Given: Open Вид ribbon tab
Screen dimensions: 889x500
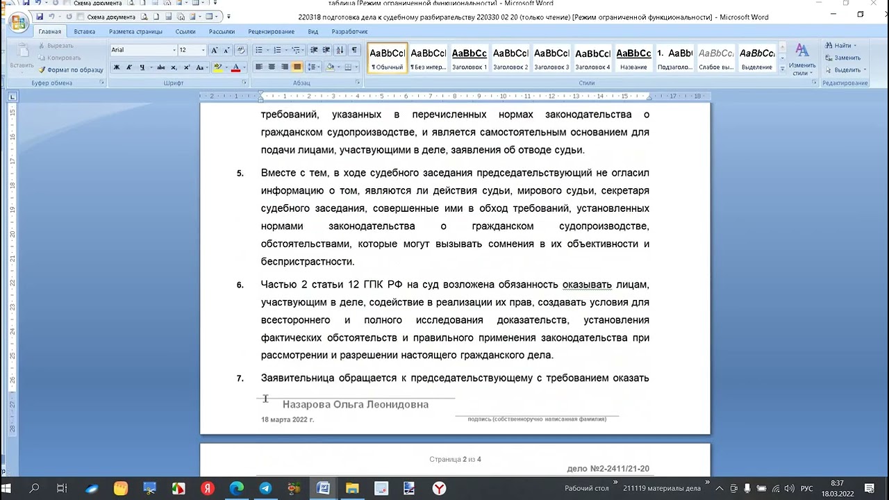Looking at the screenshot, I should 313,32.
